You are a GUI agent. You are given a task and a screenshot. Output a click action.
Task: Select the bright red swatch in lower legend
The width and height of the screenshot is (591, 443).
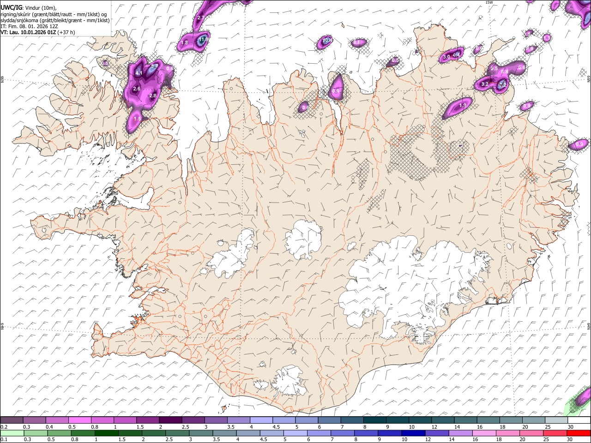[x=579, y=433]
